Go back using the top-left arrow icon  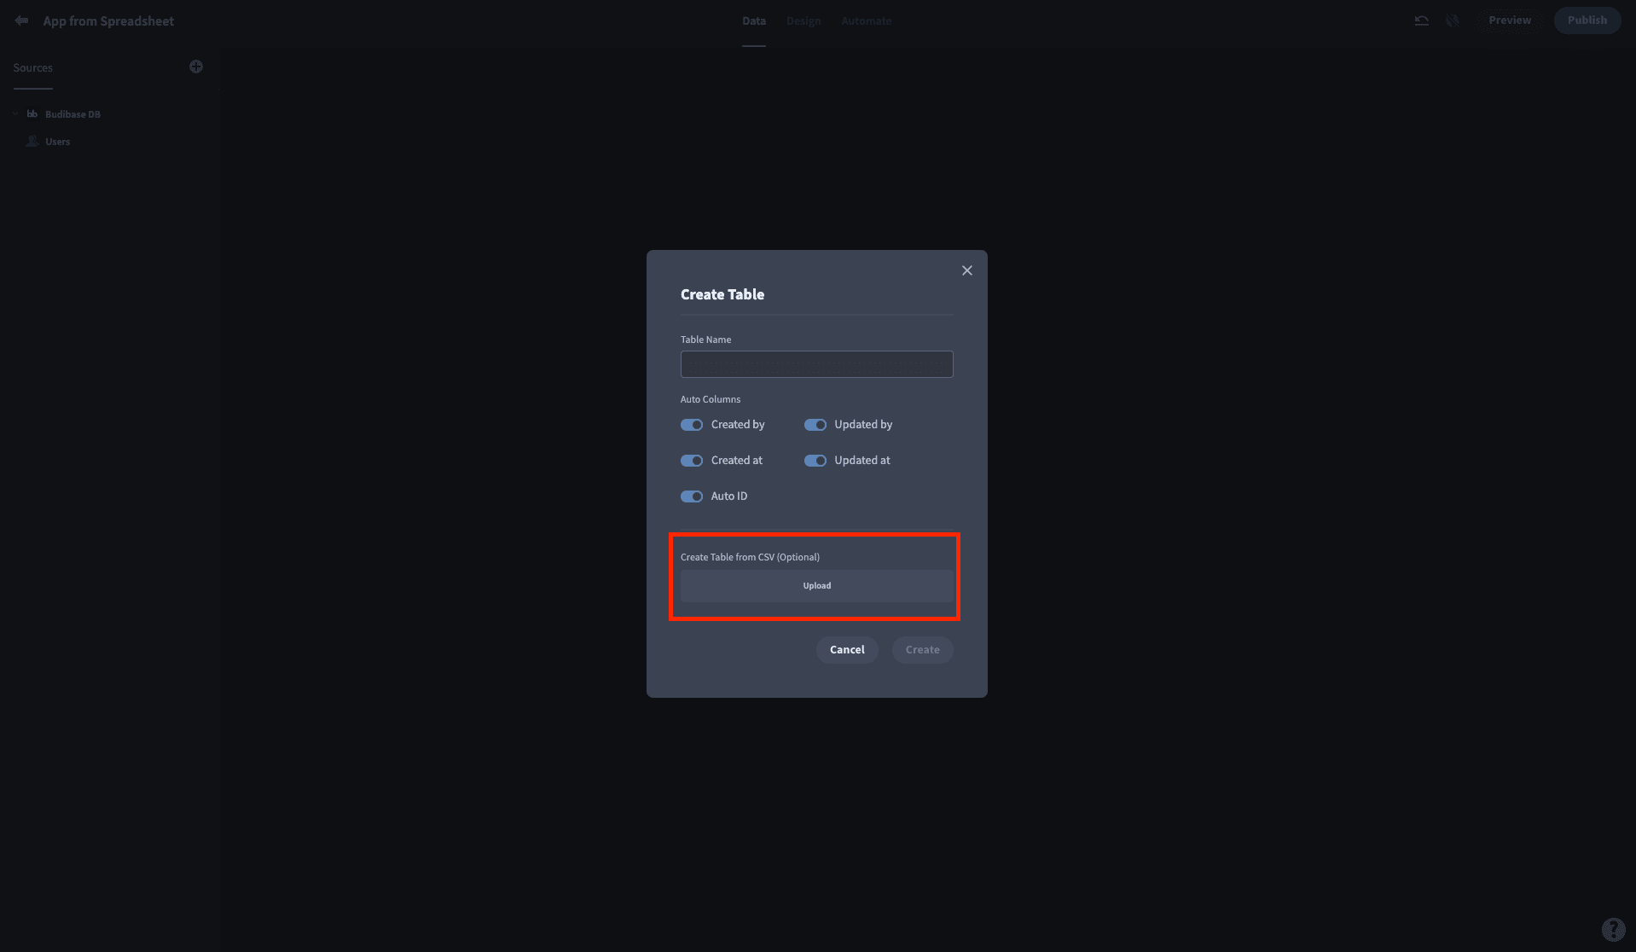tap(21, 20)
